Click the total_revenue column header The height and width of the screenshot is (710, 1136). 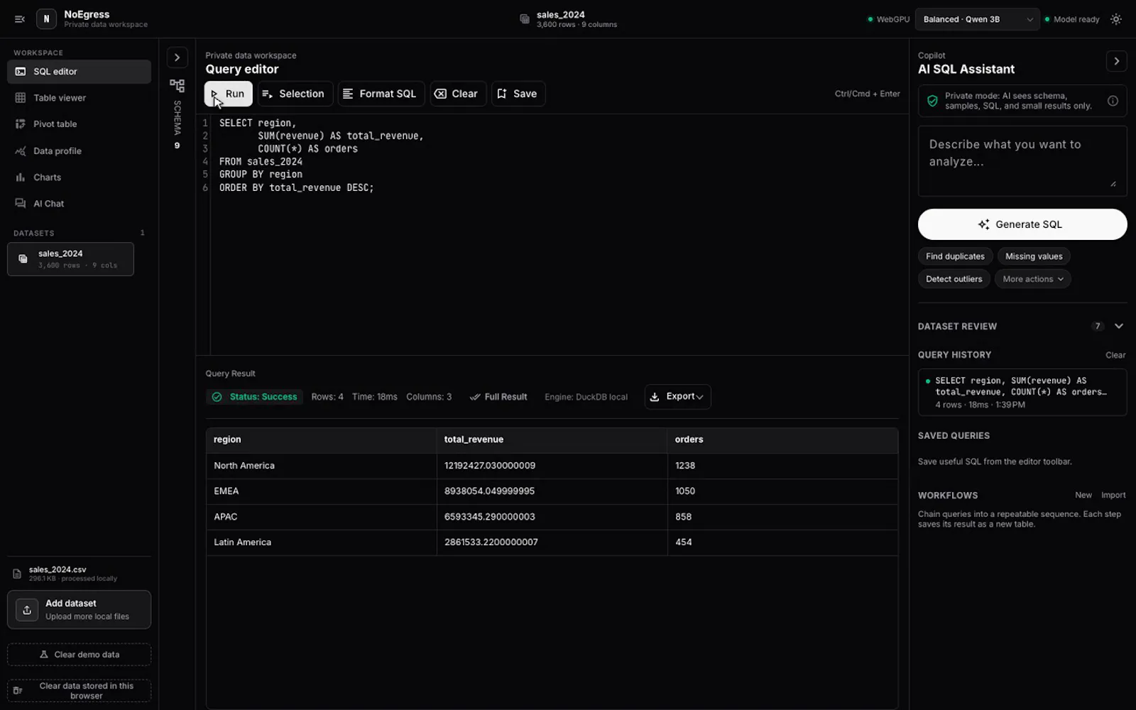[x=552, y=439]
